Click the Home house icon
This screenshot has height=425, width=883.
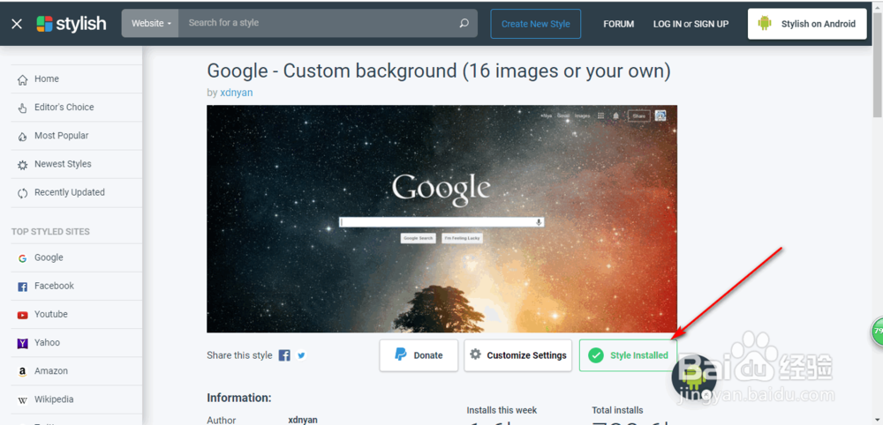coord(23,80)
